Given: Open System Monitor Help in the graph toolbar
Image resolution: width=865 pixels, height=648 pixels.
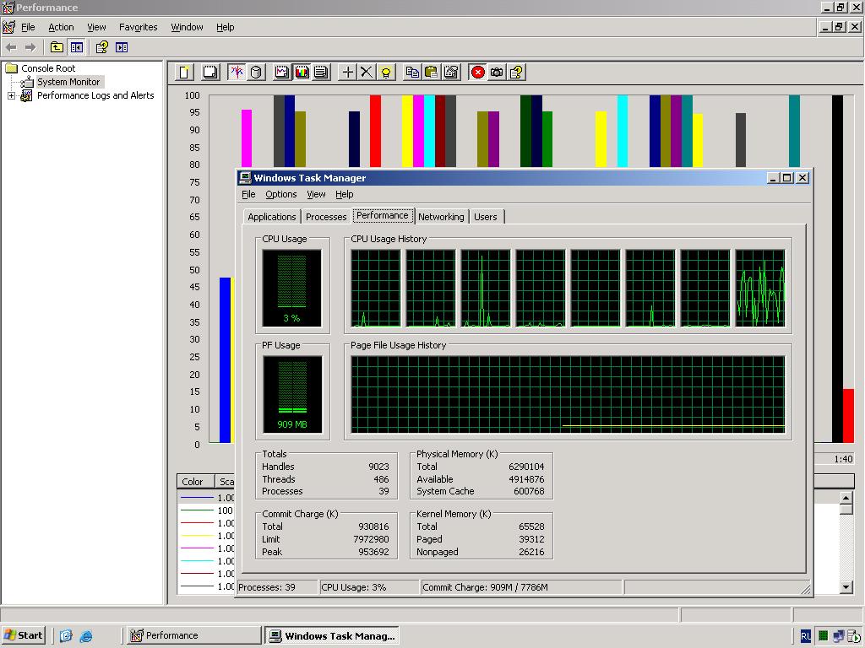Looking at the screenshot, I should tap(516, 73).
